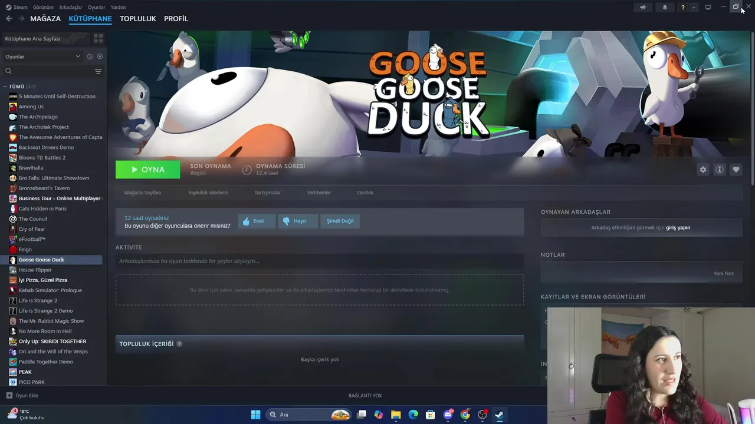Viewport: 755px width, 424px height.
Task: Open Microsoft Edge from taskbar
Action: pos(413,415)
